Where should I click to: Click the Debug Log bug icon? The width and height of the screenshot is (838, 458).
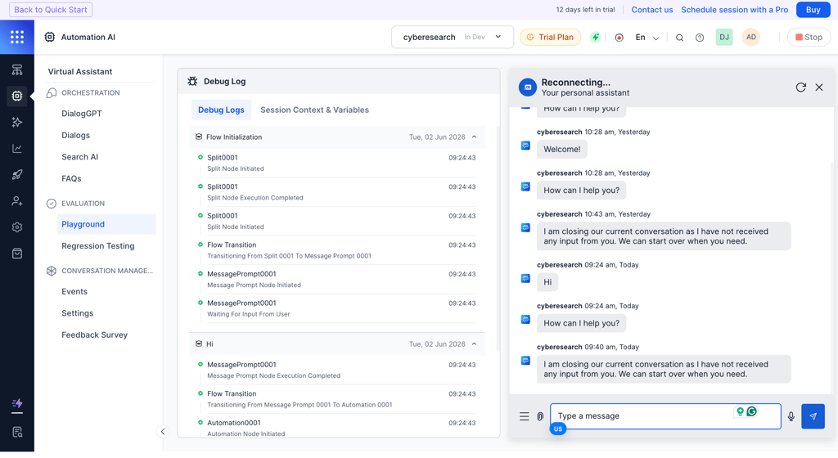192,81
